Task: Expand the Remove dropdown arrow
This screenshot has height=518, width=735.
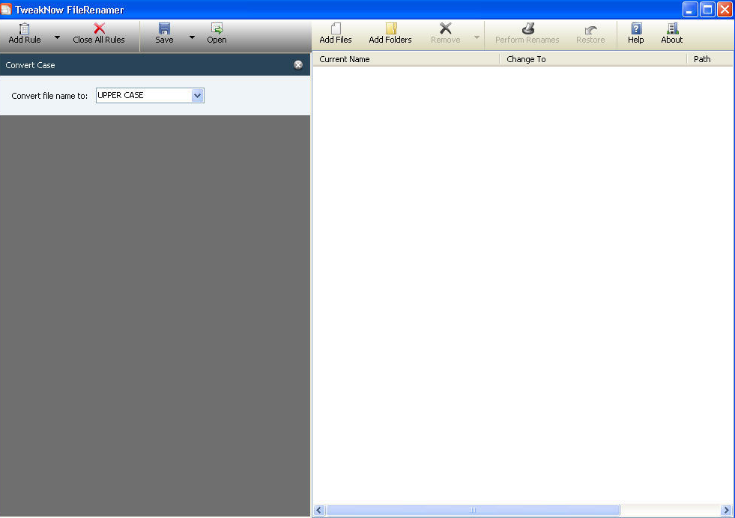Action: [477, 37]
